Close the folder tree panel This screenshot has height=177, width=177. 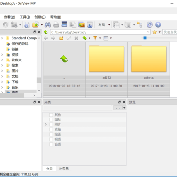[x=39, y=32]
